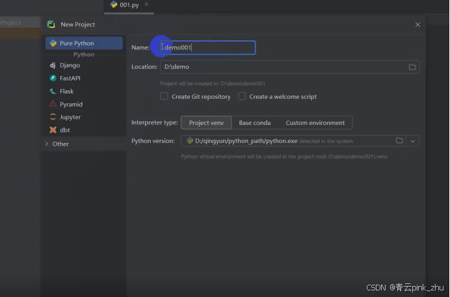
Task: Select the Pyramid framework option
Action: click(x=71, y=104)
